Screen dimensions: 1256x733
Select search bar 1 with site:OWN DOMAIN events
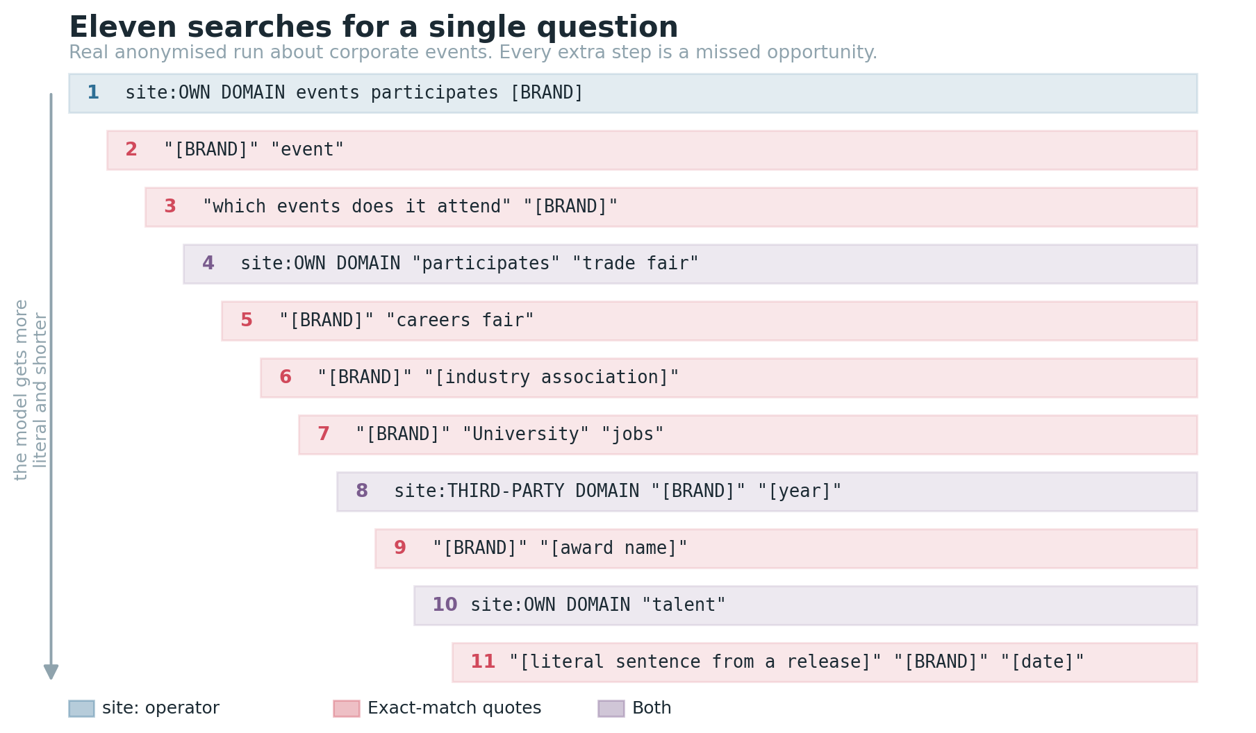coord(633,93)
